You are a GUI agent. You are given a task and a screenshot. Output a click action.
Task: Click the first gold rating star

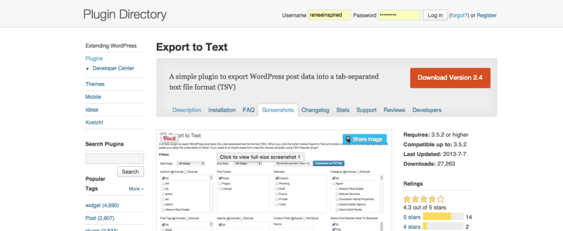407,199
